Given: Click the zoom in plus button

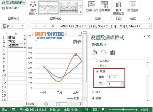Looking at the screenshot, I should (x=136, y=110).
